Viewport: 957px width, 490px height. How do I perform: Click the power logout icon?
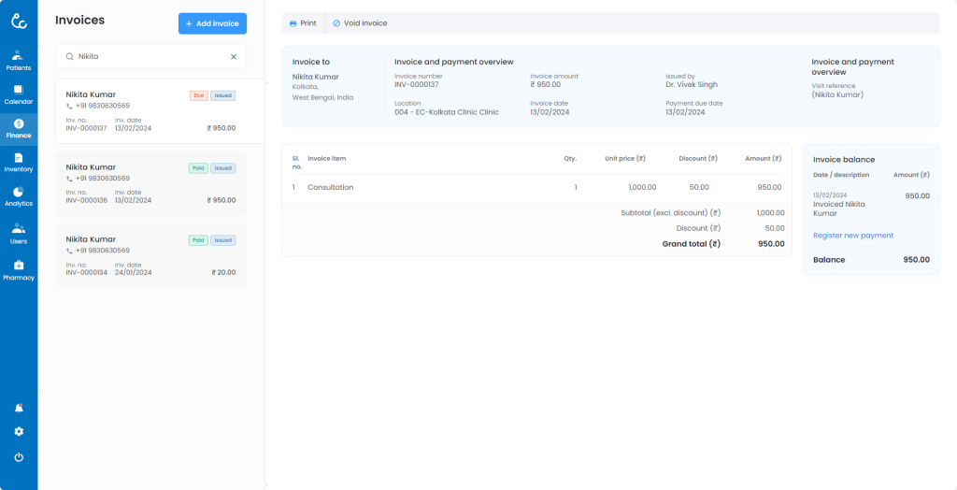coord(19,457)
